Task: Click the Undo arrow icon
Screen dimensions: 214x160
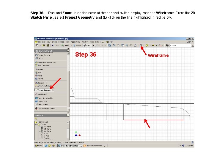Action: [x=53, y=45]
